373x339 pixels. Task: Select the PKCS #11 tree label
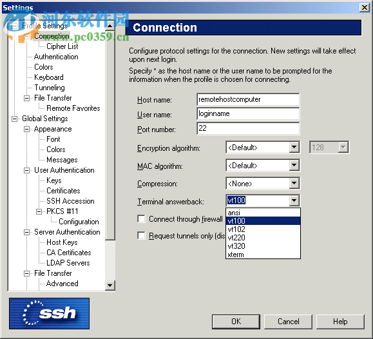pyautogui.click(x=62, y=211)
